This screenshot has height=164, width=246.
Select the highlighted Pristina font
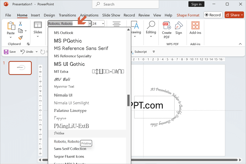pos(87,134)
